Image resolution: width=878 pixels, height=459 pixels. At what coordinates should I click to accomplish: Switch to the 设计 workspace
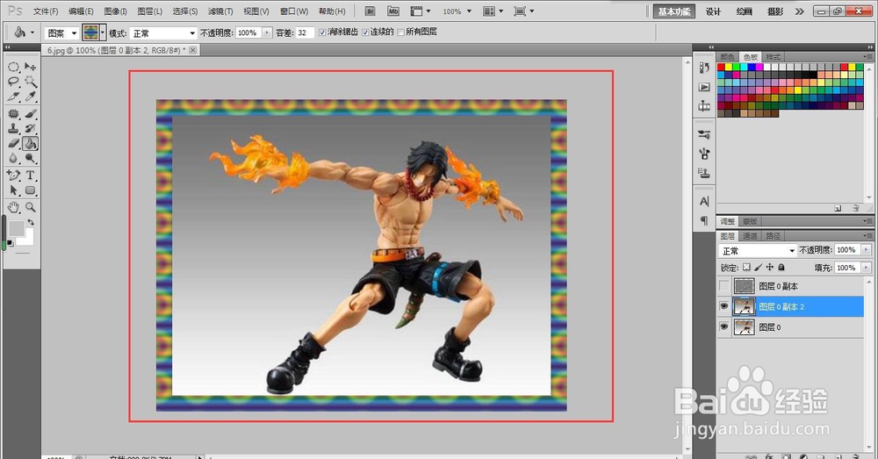click(713, 11)
